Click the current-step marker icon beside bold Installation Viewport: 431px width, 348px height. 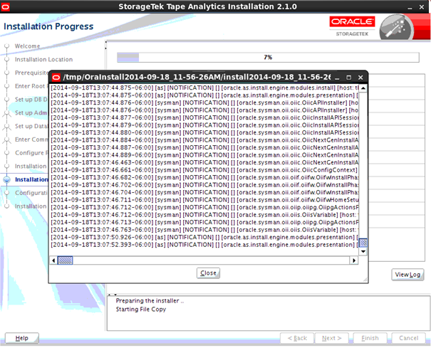7,179
